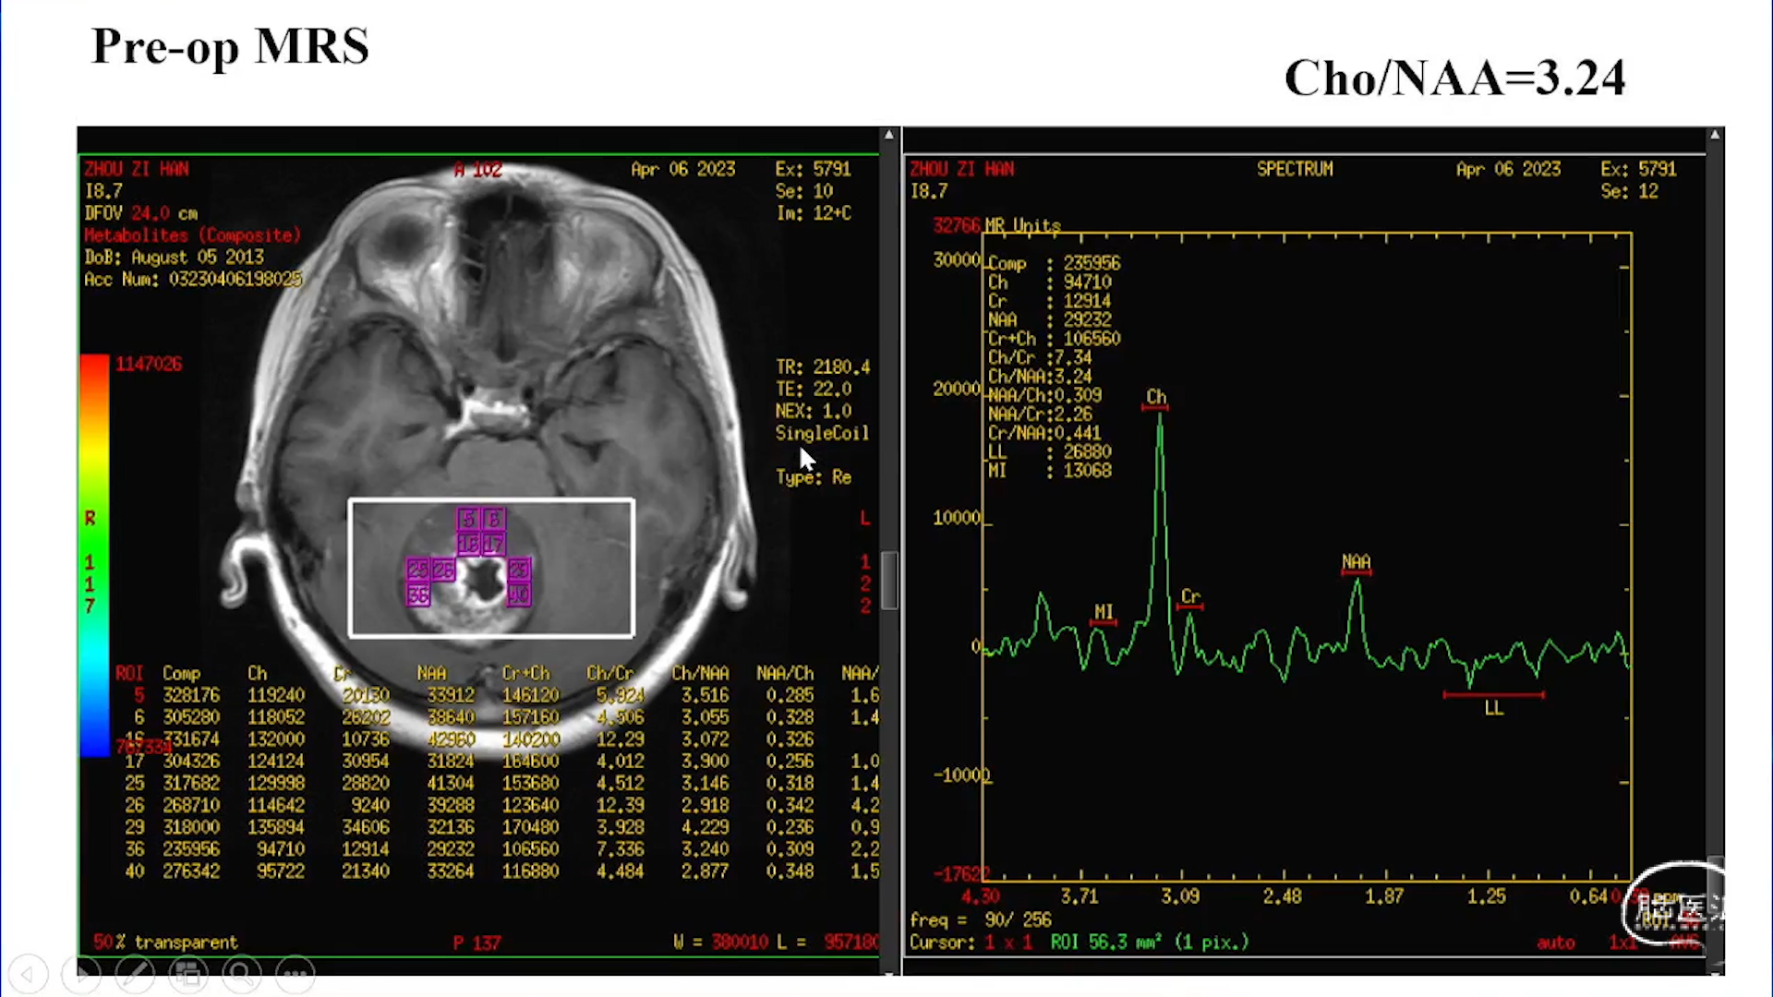Click the NAA peak label on spectrum
The height and width of the screenshot is (997, 1773).
(x=1356, y=562)
